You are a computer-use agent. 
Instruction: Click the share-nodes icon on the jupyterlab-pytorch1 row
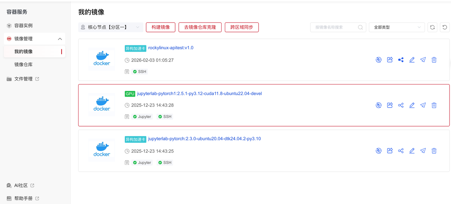[401, 105]
